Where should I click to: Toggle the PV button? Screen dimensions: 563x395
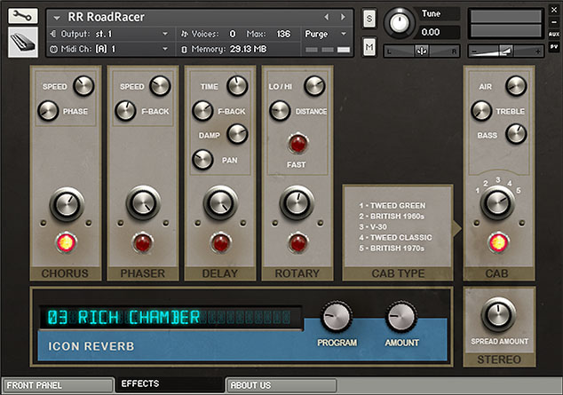point(554,46)
